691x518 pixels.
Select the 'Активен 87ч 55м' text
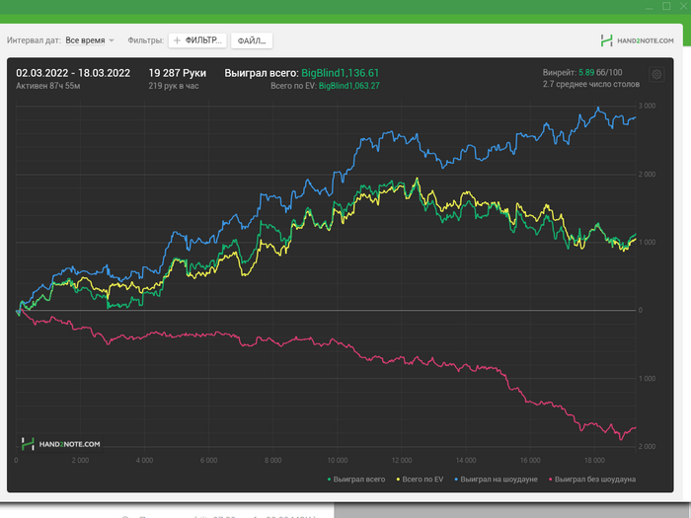tap(48, 86)
